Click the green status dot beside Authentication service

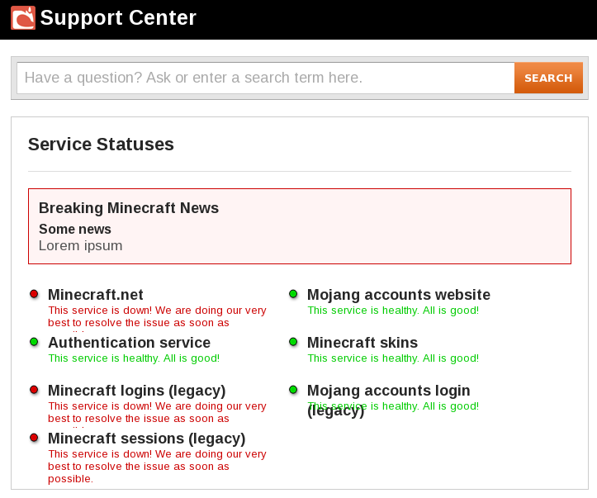(34, 342)
